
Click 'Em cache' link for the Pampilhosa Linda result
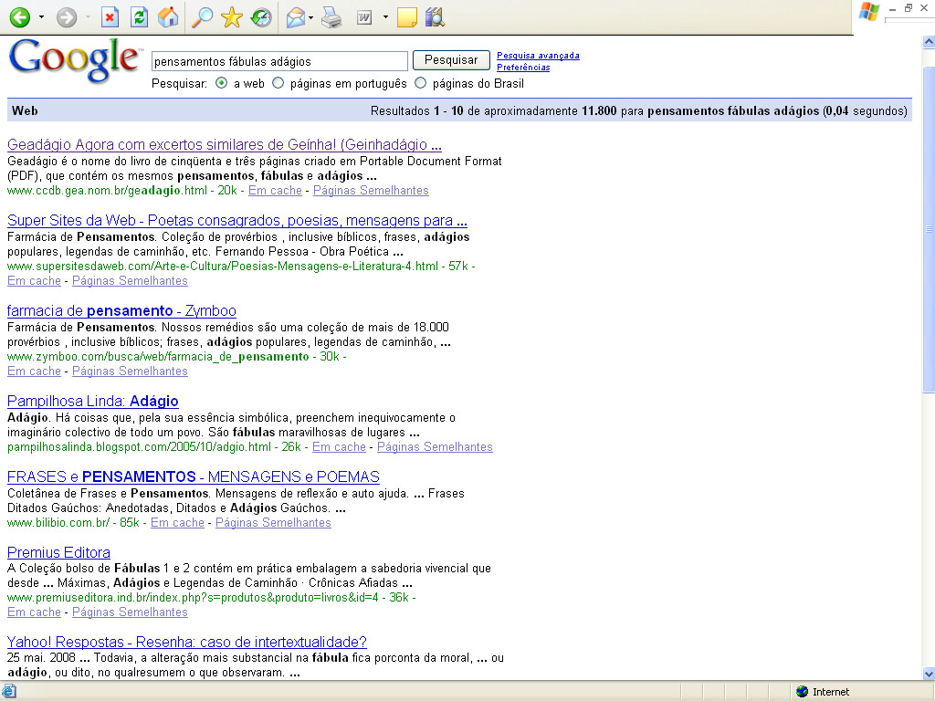339,447
